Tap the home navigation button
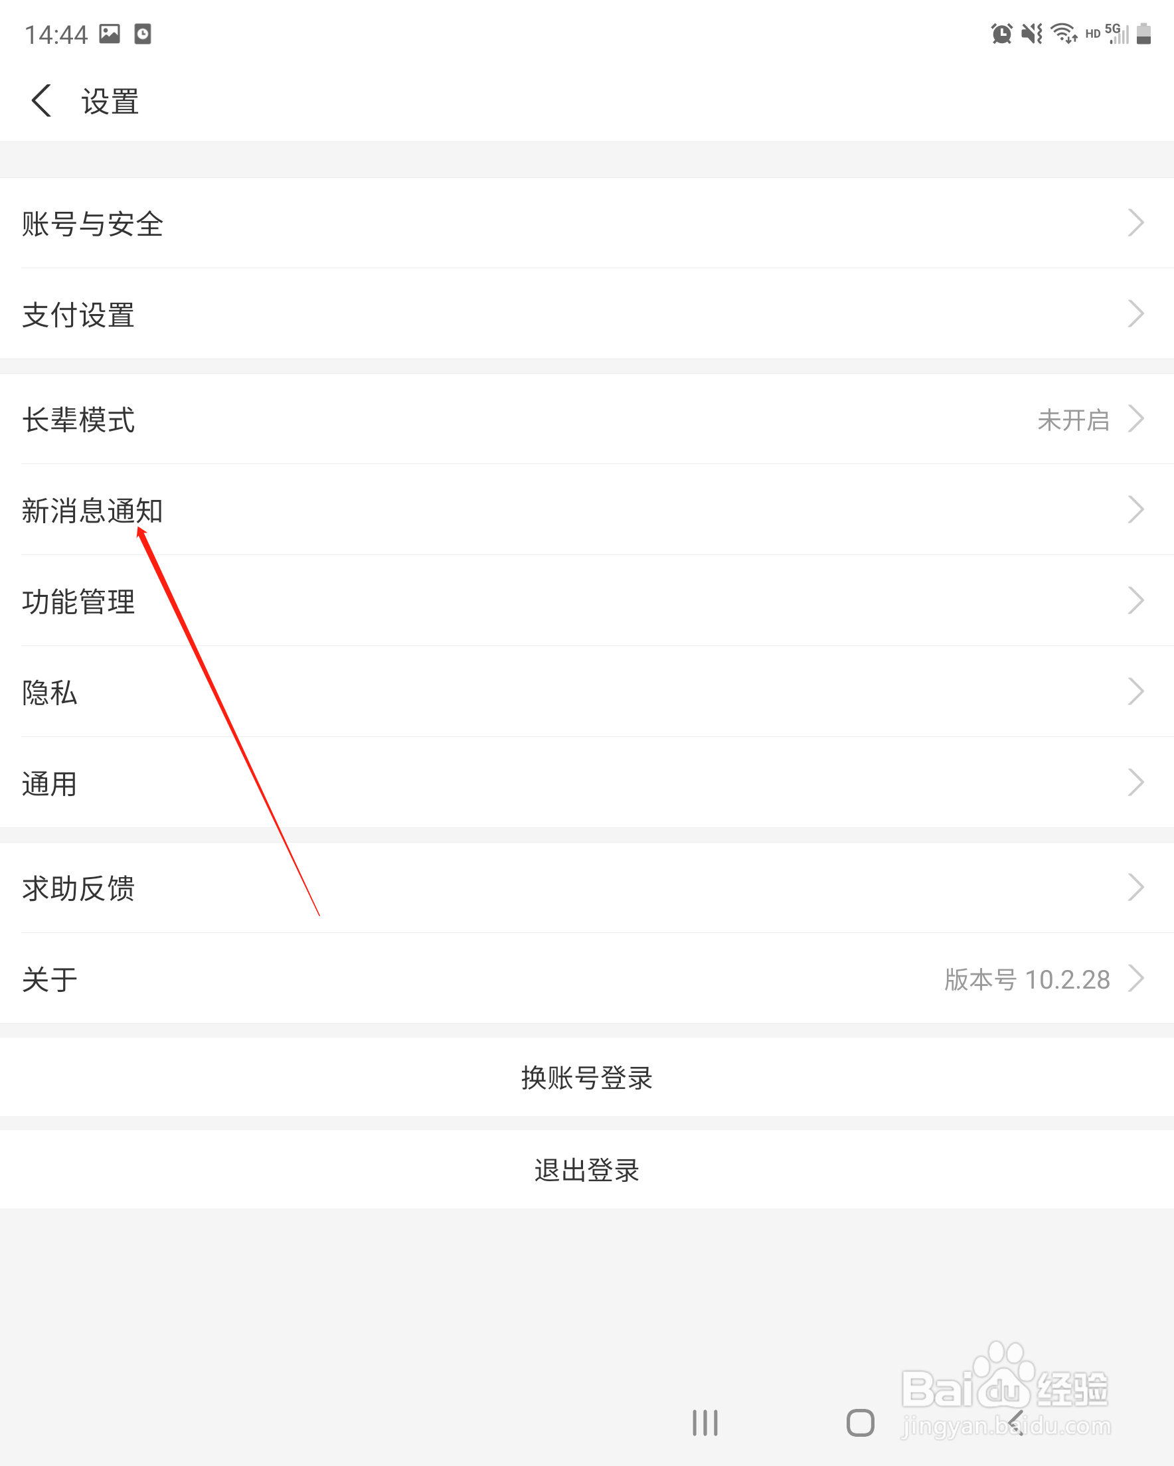The image size is (1174, 1466). point(860,1422)
